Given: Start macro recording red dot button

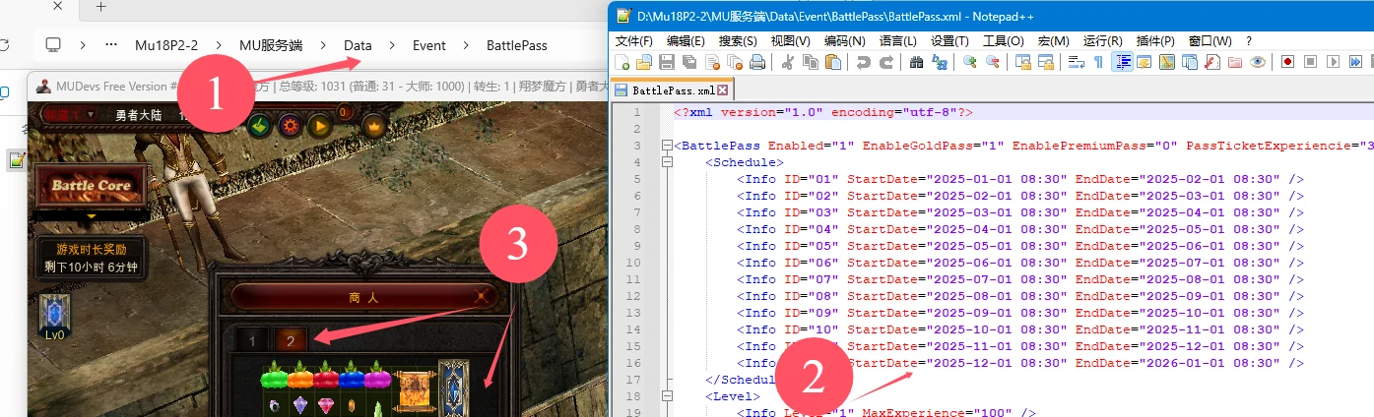Looking at the screenshot, I should coord(1288,62).
